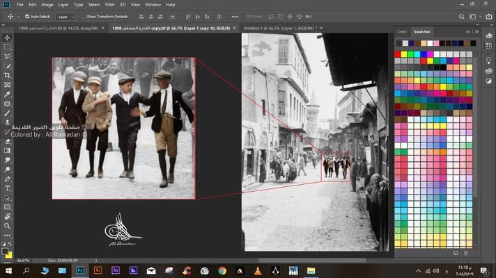The height and width of the screenshot is (278, 496).
Task: Select the Rectangular Marquee tool
Action: point(8,47)
